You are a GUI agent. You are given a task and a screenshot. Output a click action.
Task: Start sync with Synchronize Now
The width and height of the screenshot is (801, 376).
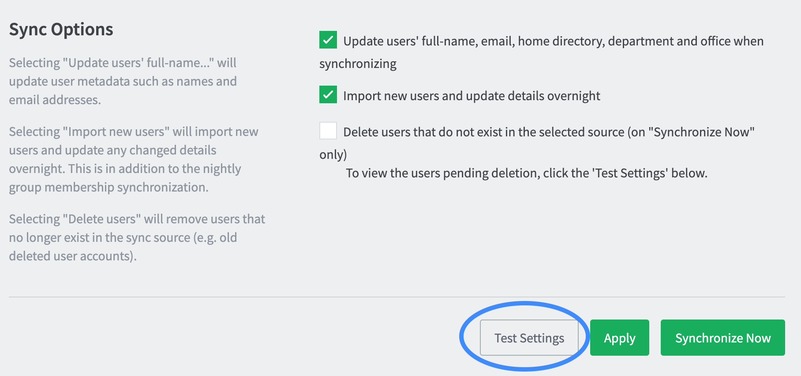(722, 338)
